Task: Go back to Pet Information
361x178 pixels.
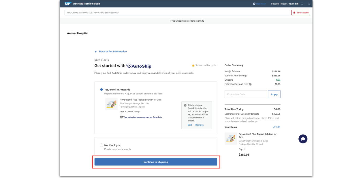Action: click(x=111, y=52)
